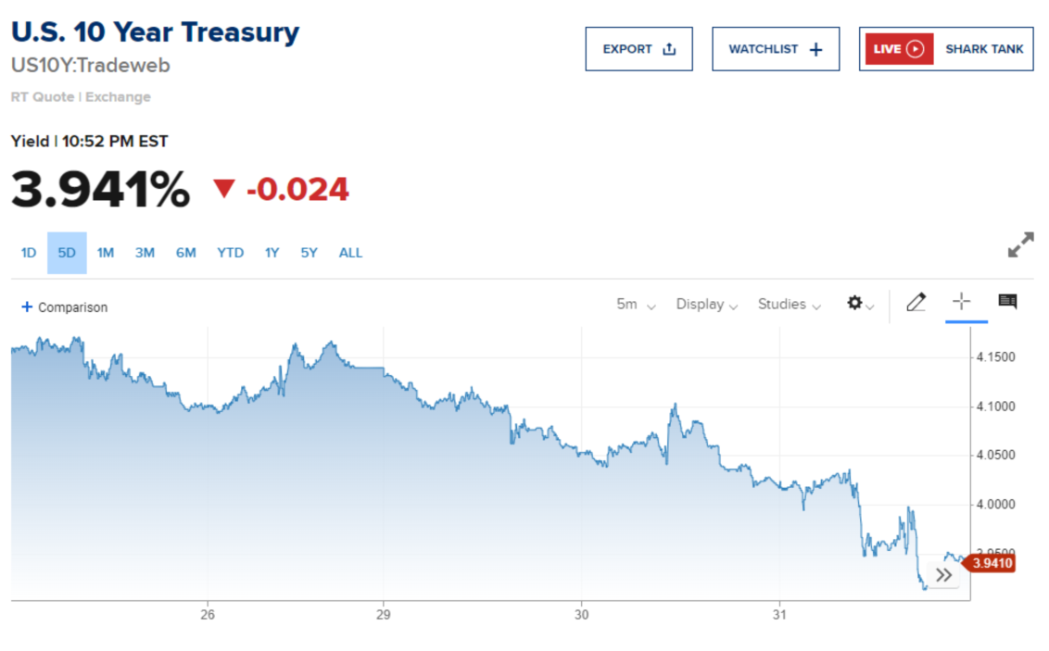1049x651 pixels.
Task: Choose the YTD range tab
Action: pos(231,253)
